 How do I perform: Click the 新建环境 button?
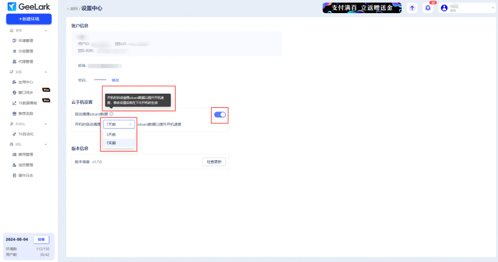pyautogui.click(x=29, y=19)
